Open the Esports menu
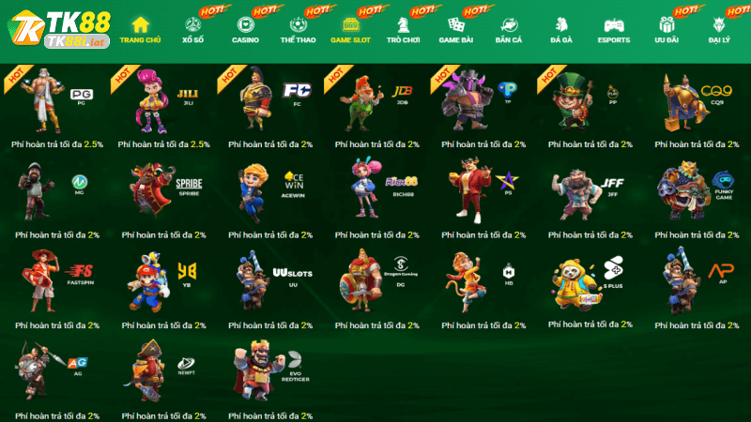 pos(614,30)
